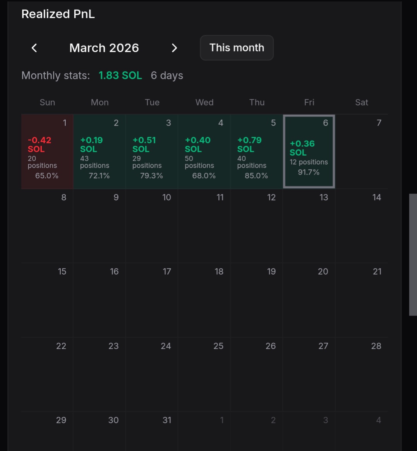Click the Tue column header
The image size is (417, 451).
pos(152,102)
